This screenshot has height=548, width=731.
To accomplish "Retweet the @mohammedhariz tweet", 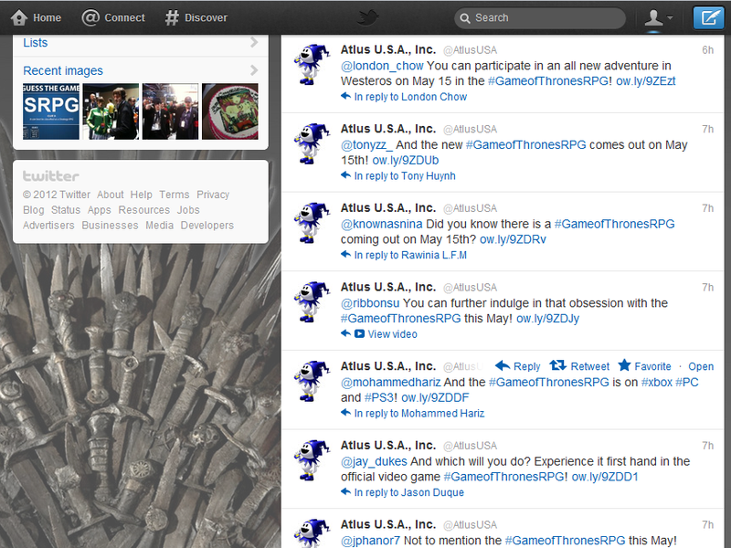I will coord(579,366).
